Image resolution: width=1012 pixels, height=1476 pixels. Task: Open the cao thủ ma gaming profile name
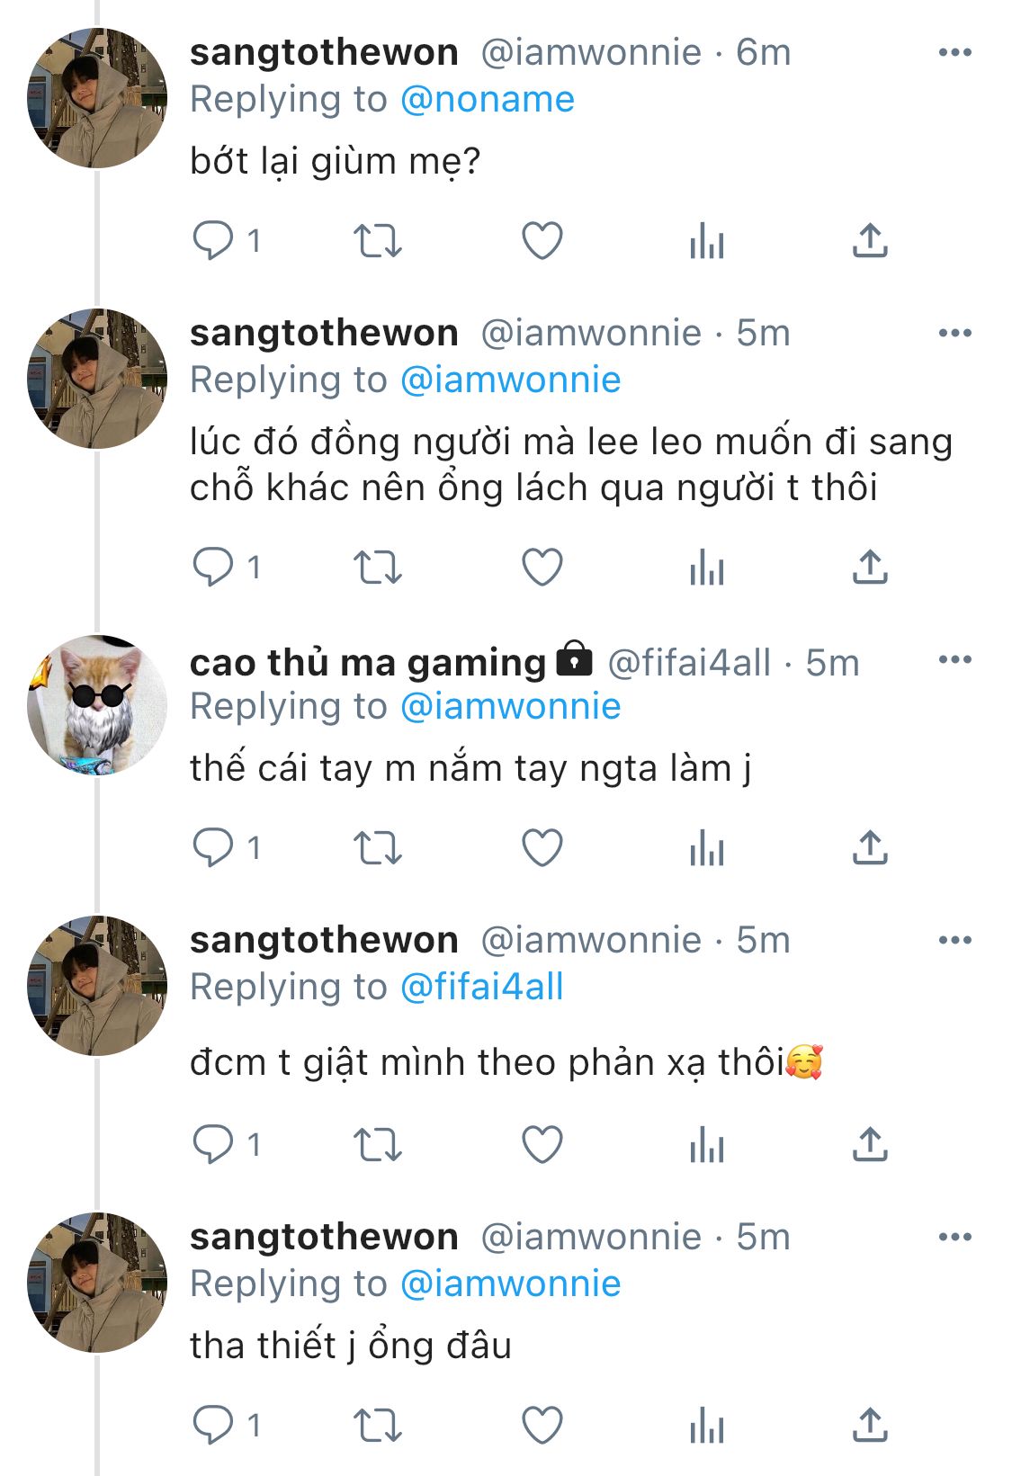point(368,663)
